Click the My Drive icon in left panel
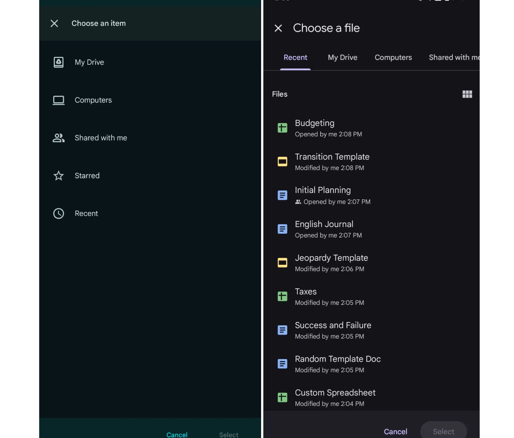514x438 pixels. click(59, 62)
